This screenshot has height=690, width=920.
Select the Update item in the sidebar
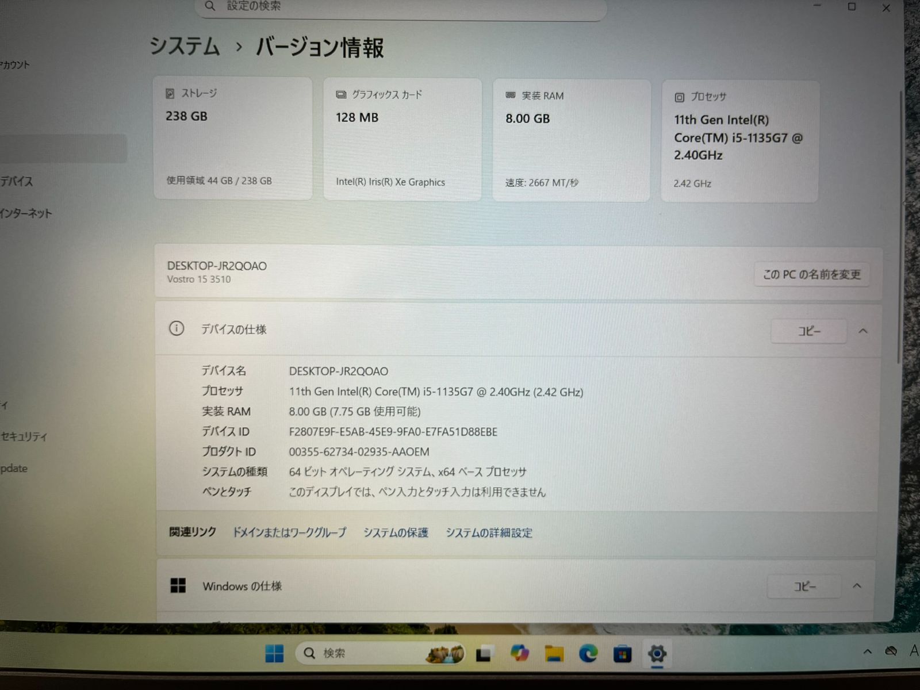tap(14, 468)
